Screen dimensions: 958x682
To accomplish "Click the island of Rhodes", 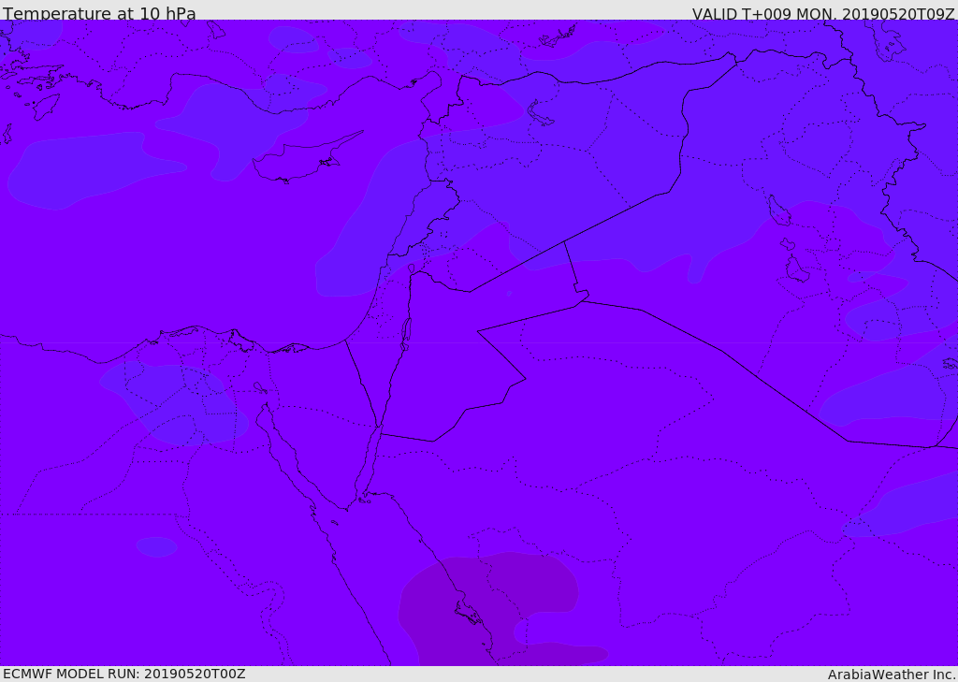I will tap(46, 107).
